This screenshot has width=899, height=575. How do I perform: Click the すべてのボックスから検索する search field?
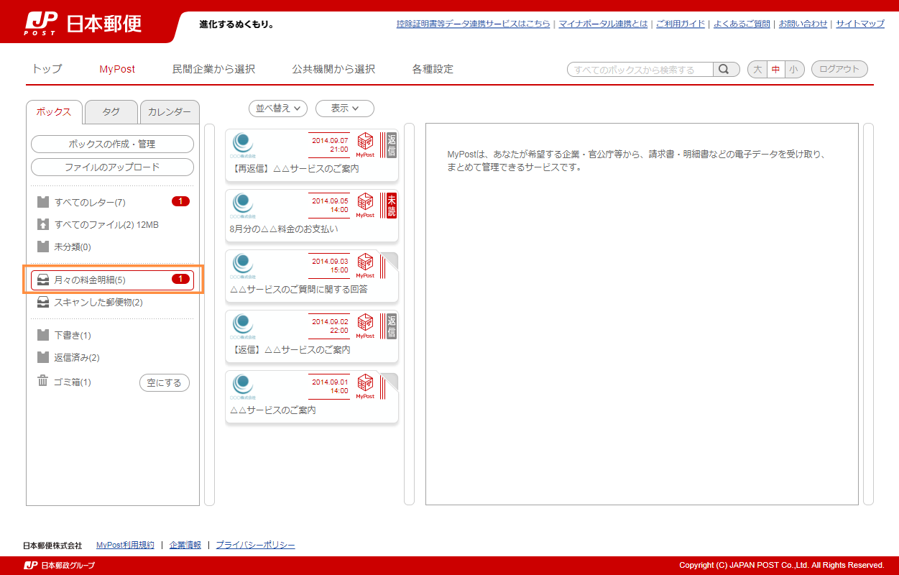pos(640,70)
